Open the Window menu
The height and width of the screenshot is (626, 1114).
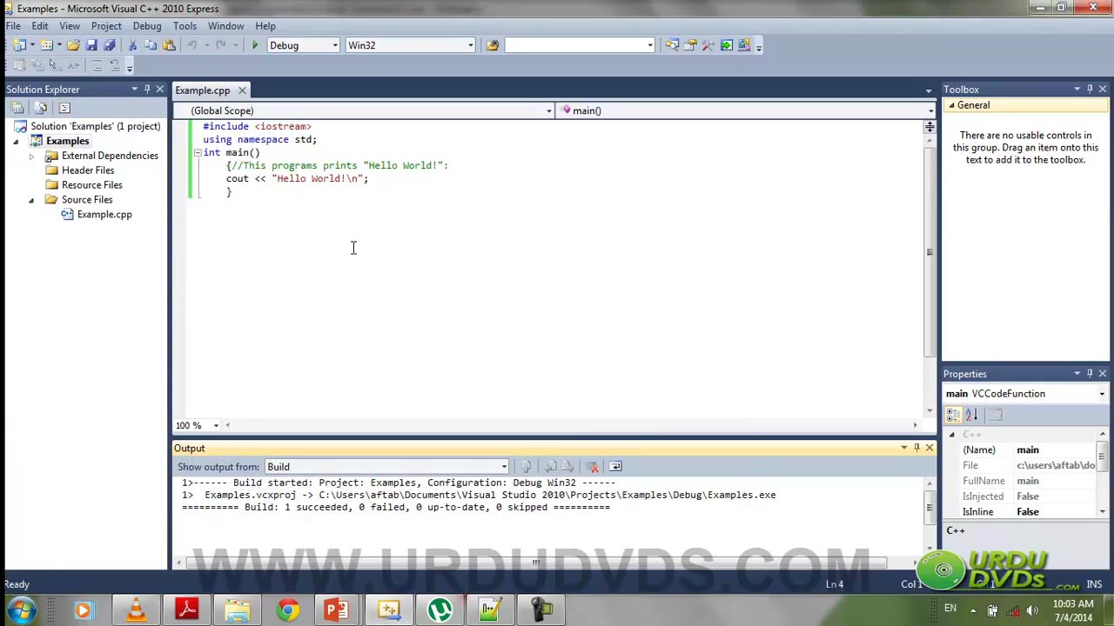[225, 26]
